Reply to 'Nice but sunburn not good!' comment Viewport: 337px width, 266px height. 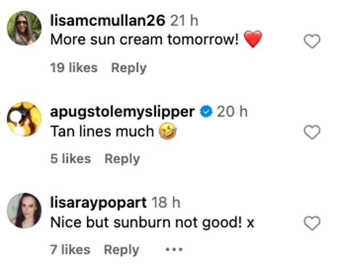(121, 250)
